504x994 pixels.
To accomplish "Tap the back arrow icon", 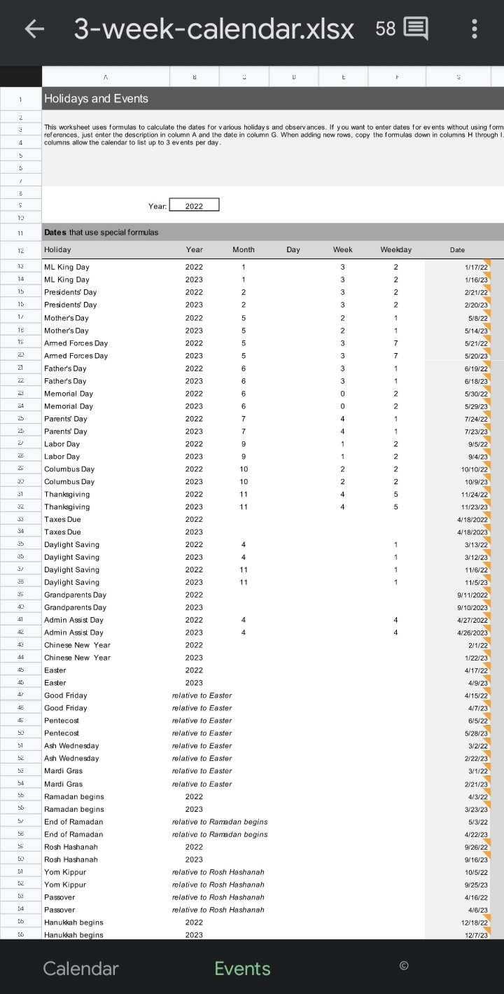I will [x=34, y=29].
